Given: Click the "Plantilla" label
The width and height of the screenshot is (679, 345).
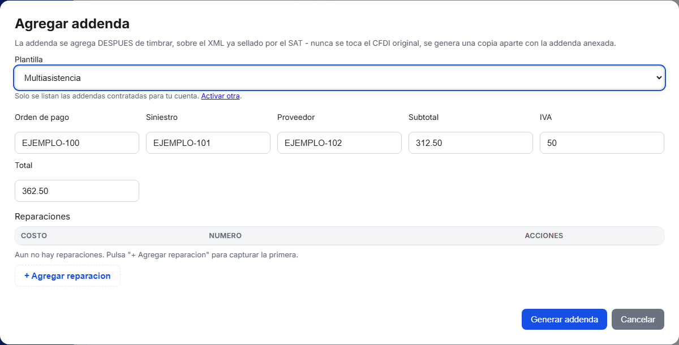Looking at the screenshot, I should [x=29, y=59].
